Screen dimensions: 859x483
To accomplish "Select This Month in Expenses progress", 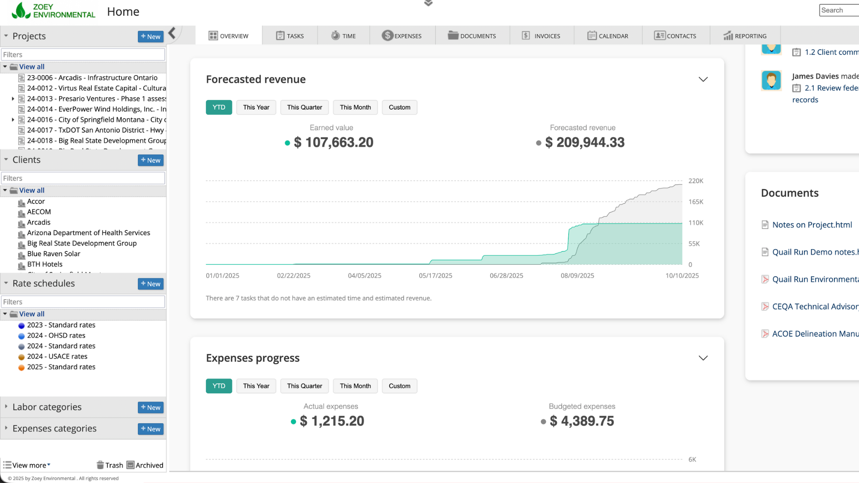I will pos(355,386).
